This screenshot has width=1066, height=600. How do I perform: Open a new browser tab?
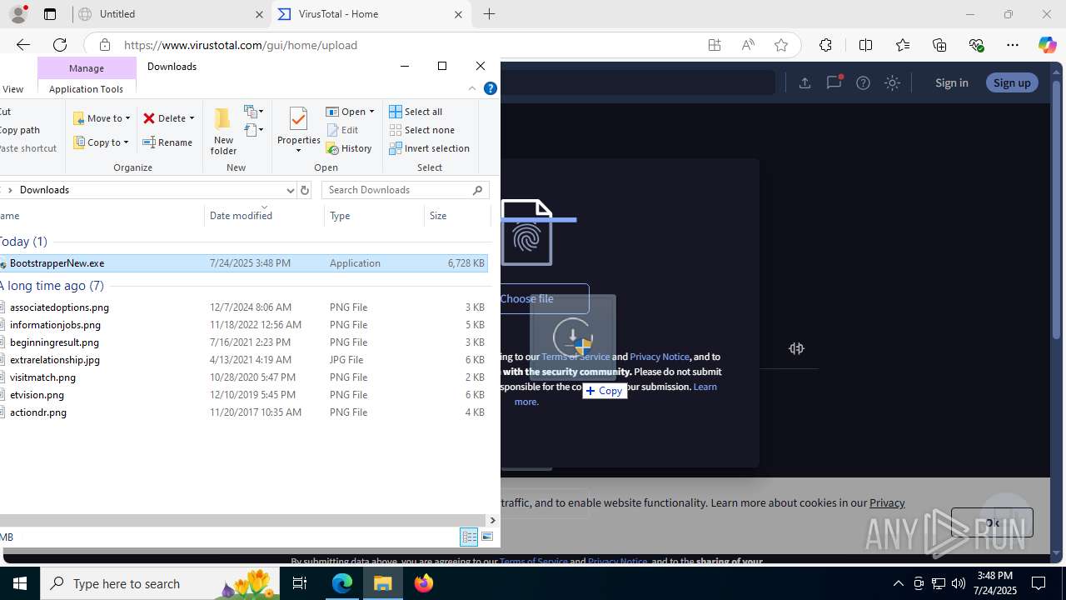[490, 14]
